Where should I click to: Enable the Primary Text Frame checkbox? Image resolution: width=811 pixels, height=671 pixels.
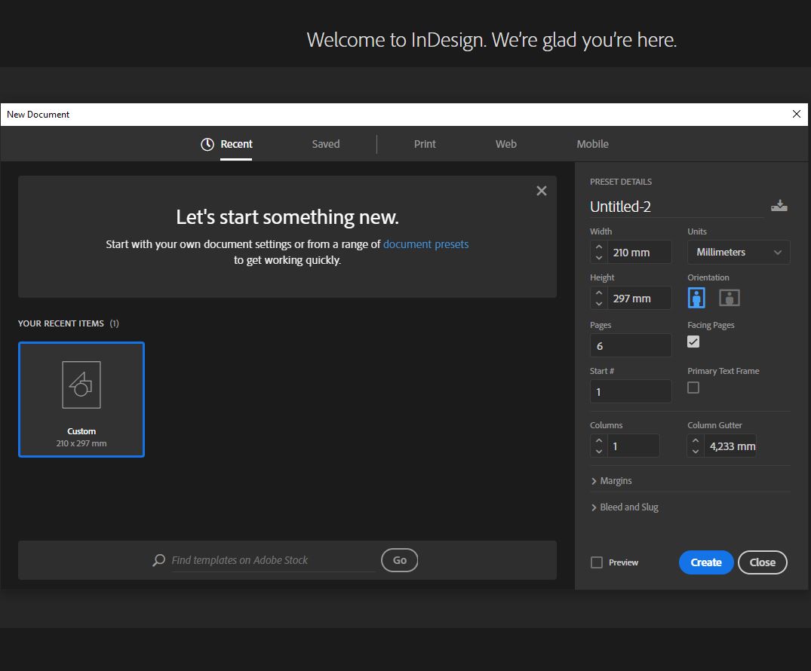693,388
